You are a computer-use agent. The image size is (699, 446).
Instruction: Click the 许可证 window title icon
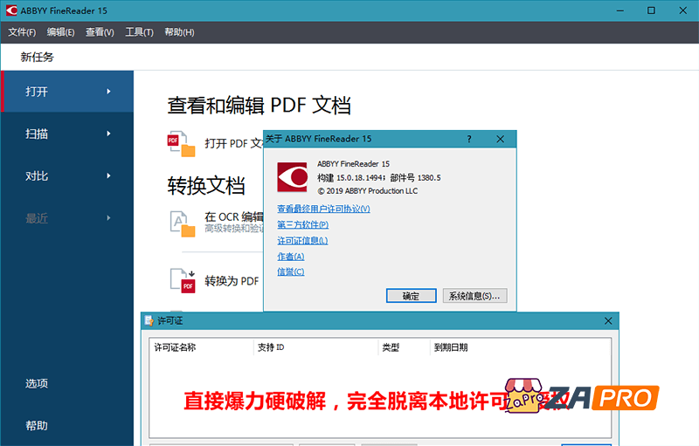[x=149, y=321]
